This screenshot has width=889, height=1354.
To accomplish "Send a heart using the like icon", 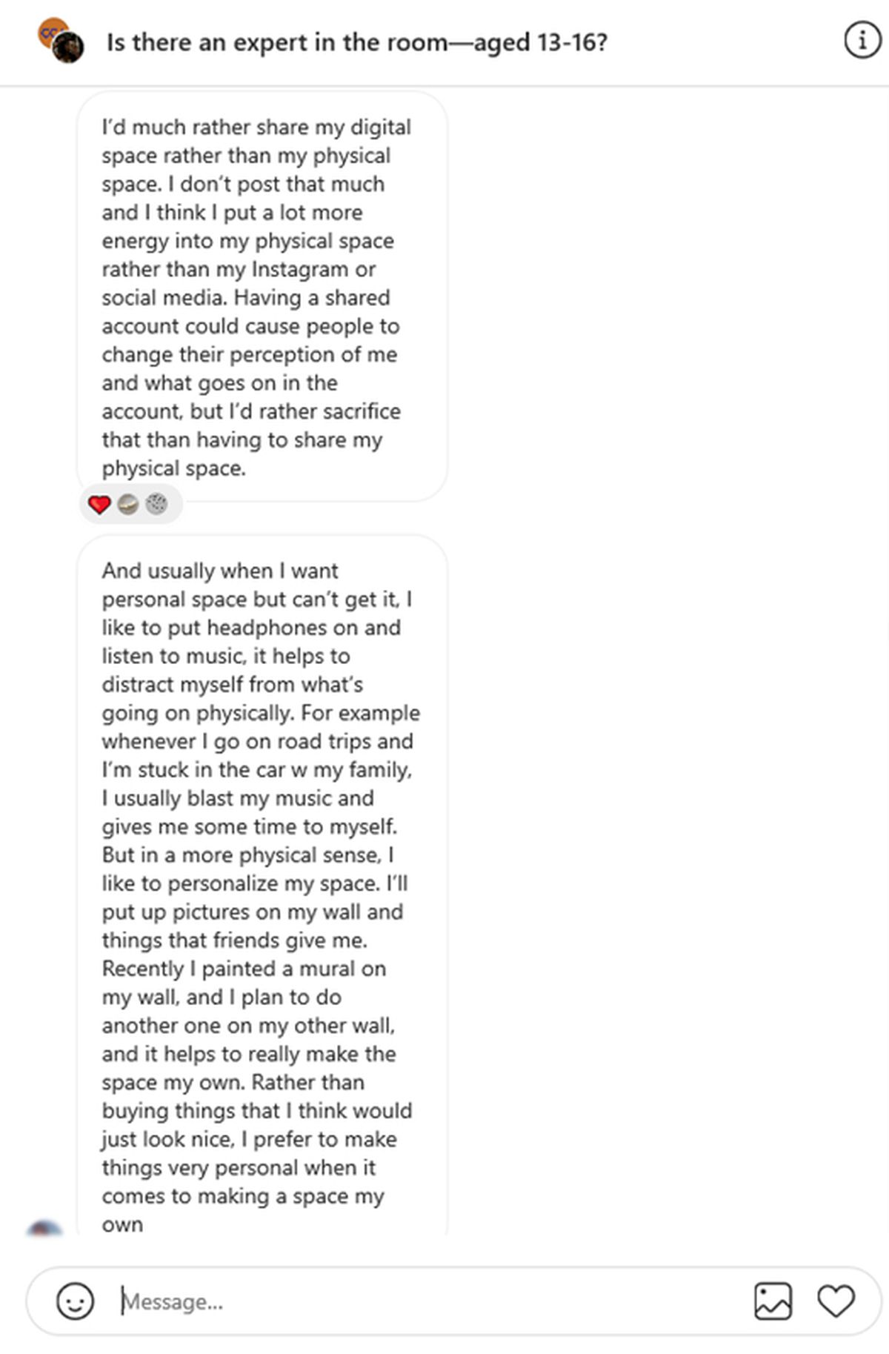I will tap(836, 1301).
